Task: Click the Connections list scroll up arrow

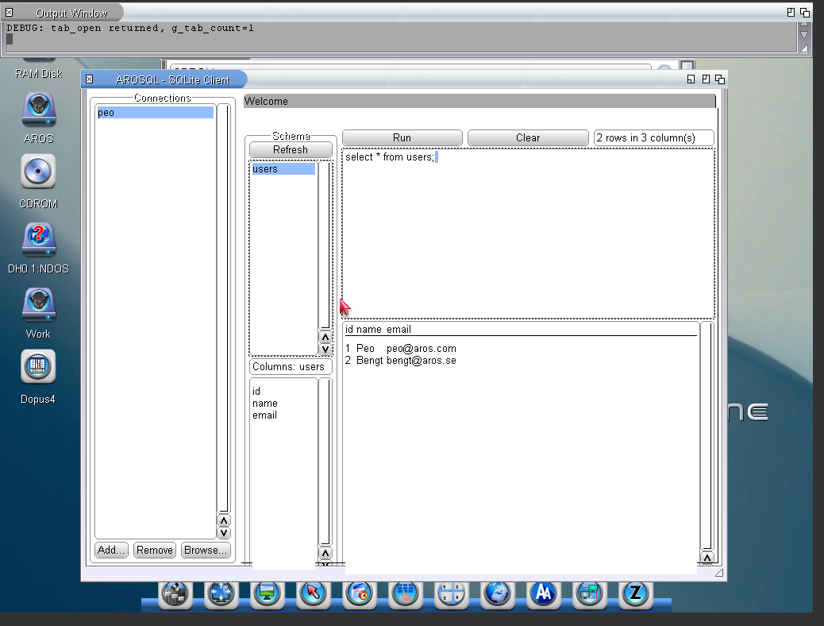Action: pyautogui.click(x=224, y=520)
